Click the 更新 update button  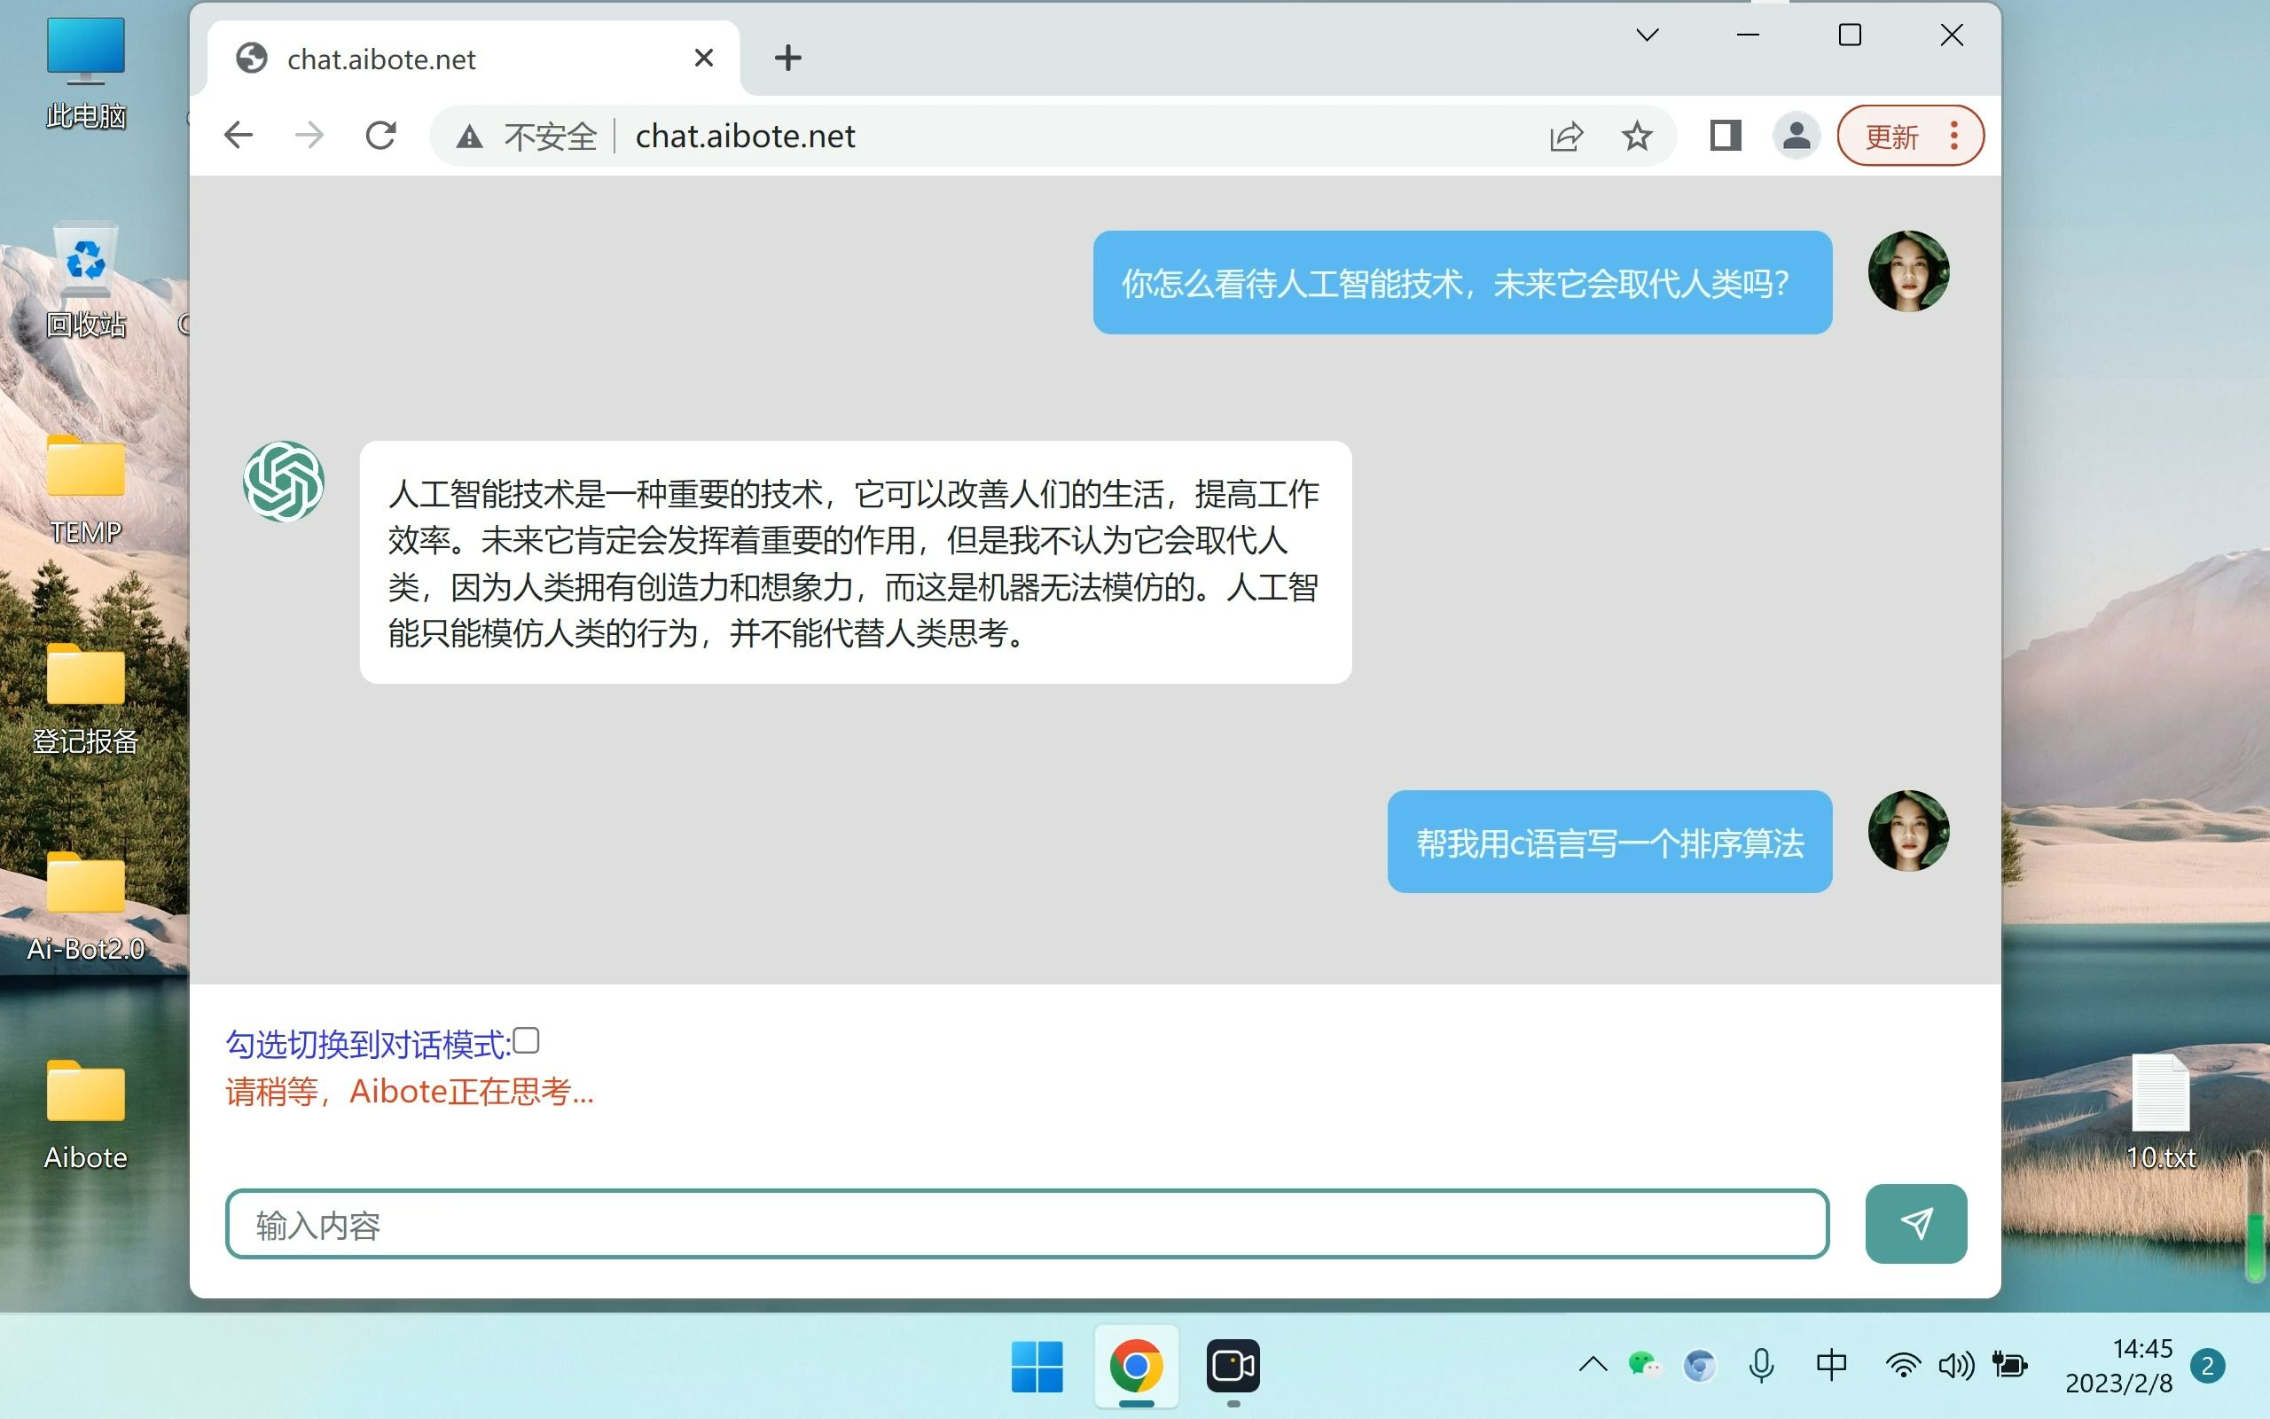1892,135
